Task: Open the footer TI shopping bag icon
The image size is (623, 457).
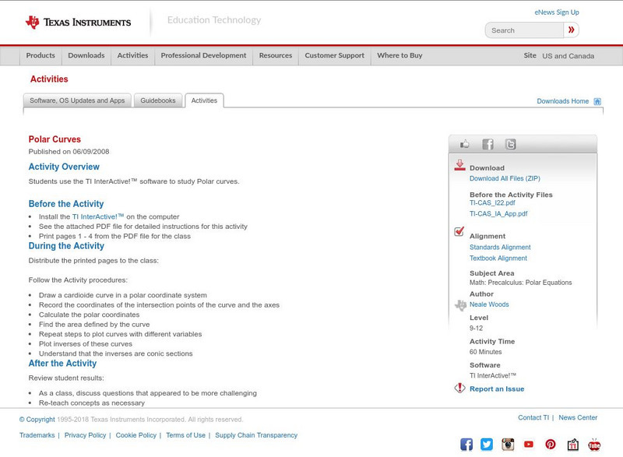Action: [x=572, y=445]
